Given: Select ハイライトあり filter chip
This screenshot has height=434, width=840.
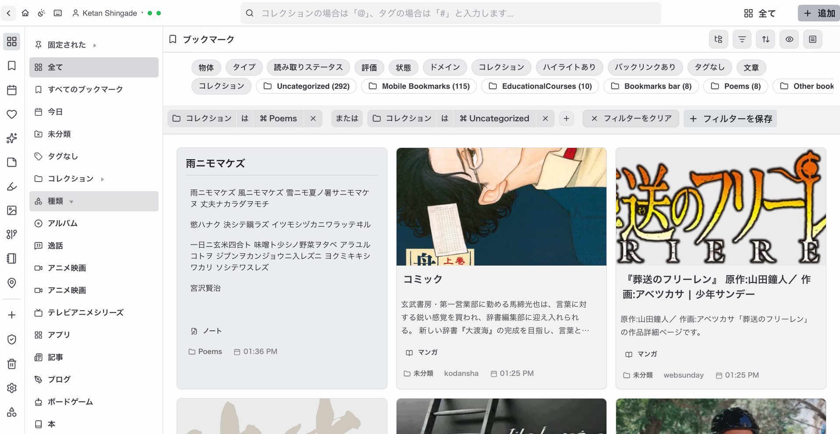Looking at the screenshot, I should point(569,67).
